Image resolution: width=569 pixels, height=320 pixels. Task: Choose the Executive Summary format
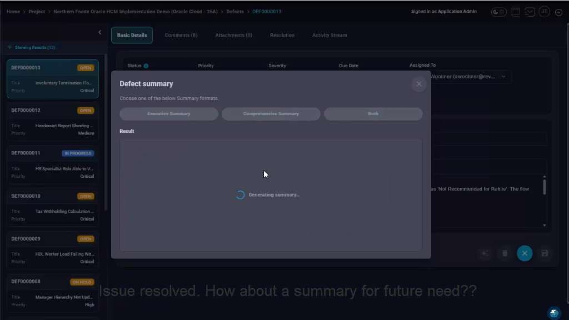coord(169,114)
